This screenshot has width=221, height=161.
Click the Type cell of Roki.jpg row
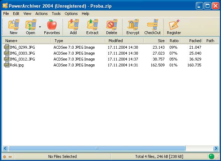coord(74,65)
